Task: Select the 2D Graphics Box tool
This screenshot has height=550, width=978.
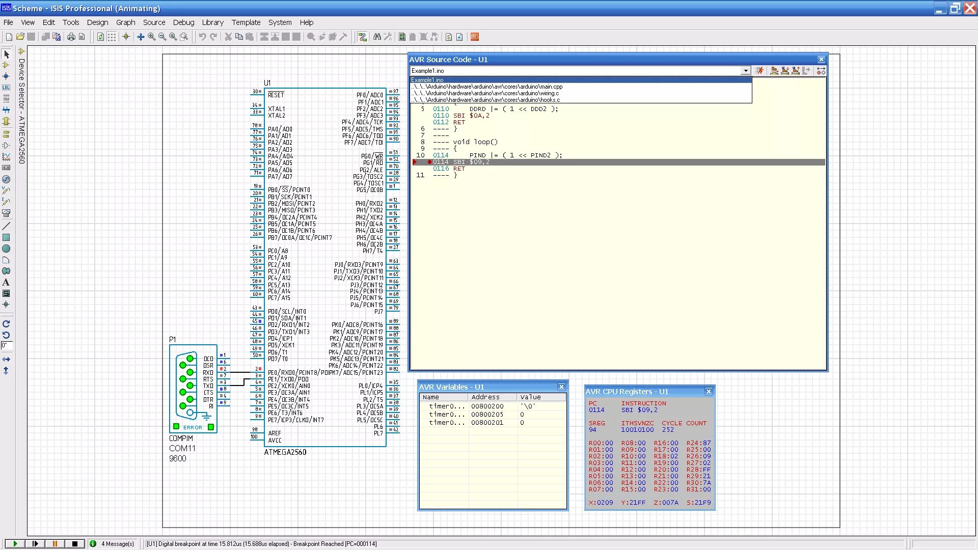Action: (6, 237)
